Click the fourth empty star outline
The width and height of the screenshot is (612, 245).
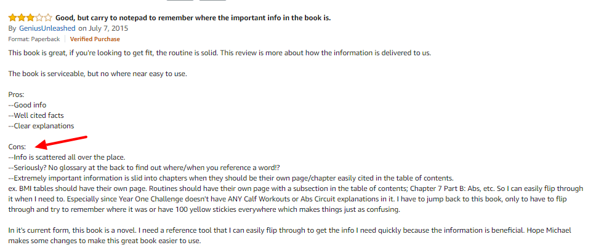coord(39,18)
